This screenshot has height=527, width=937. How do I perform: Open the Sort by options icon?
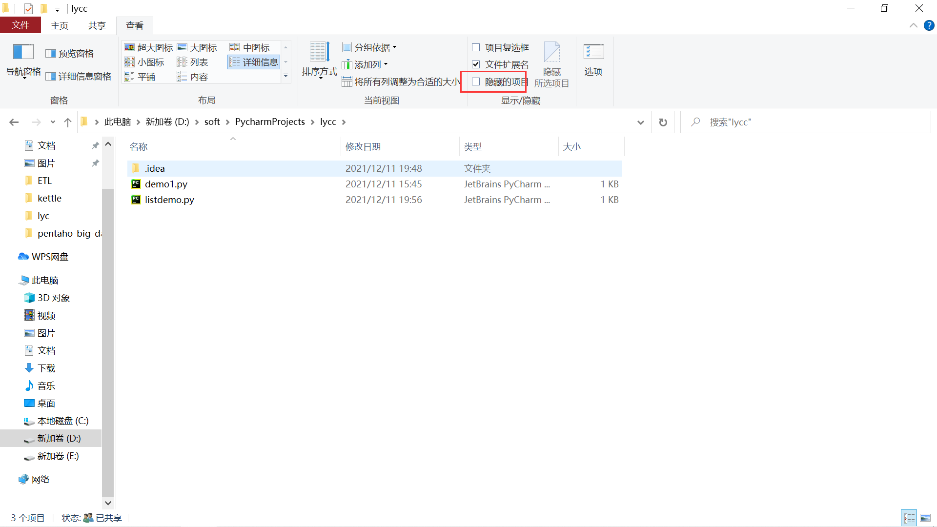click(319, 53)
